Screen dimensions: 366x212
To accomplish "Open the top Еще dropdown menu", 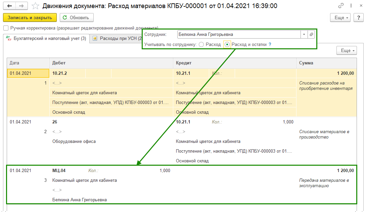I will coord(340,18).
